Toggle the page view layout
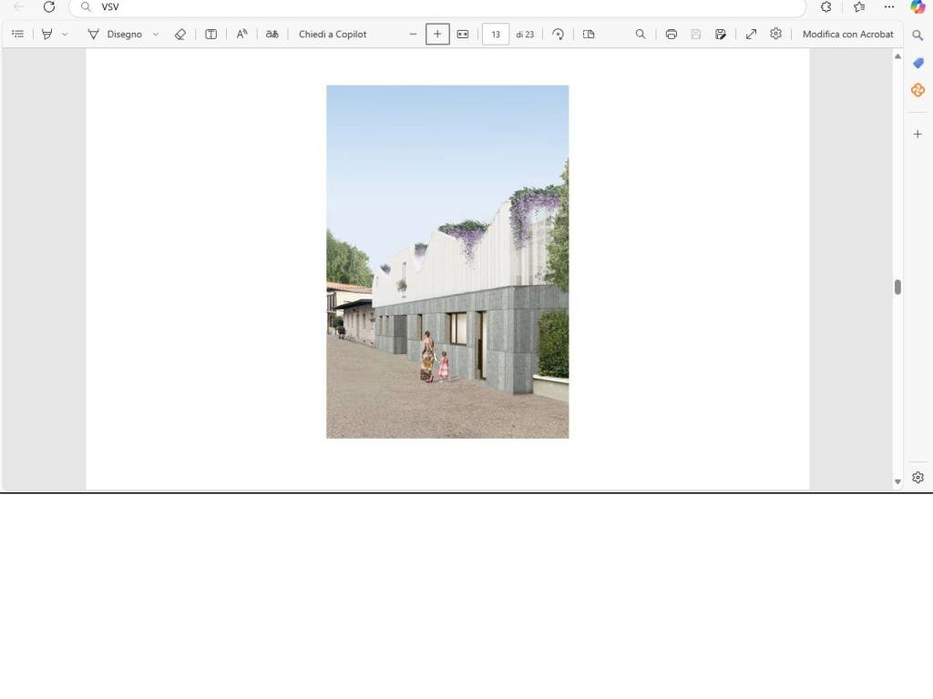The height and width of the screenshot is (699, 933). [589, 34]
